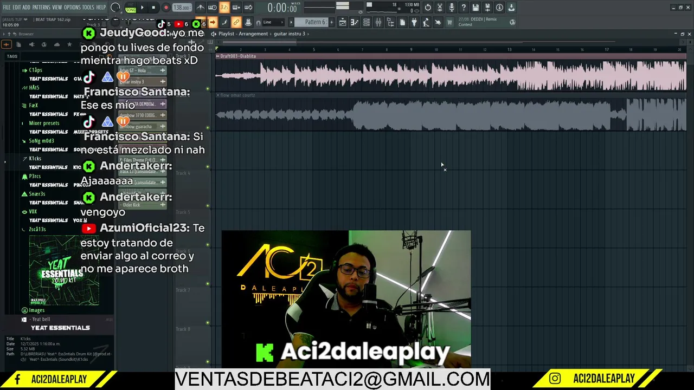Click the globe online news icon

click(512, 22)
